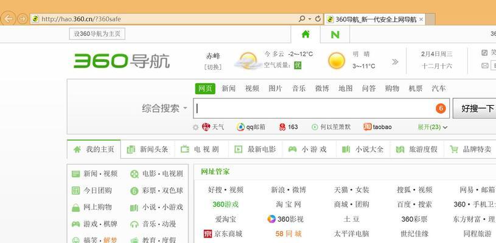This screenshot has height=243, width=496.
Task: Open the 天气 shortcut link
Action: pyautogui.click(x=213, y=127)
